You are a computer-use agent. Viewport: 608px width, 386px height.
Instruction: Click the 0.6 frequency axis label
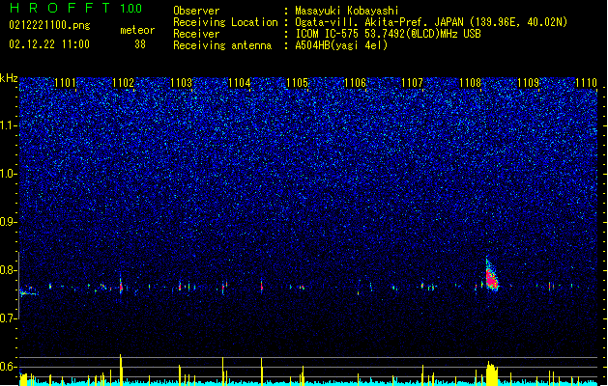coord(9,367)
